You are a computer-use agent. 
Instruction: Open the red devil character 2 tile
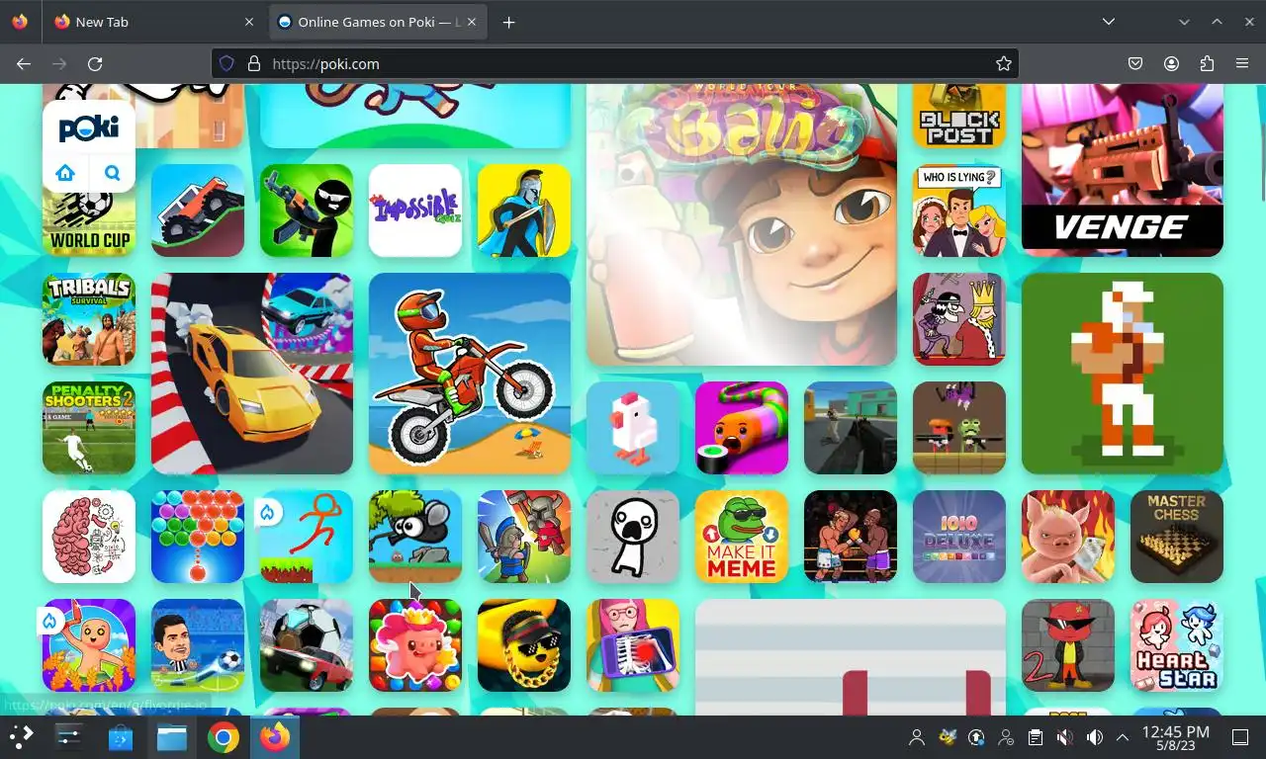pyautogui.click(x=1068, y=645)
